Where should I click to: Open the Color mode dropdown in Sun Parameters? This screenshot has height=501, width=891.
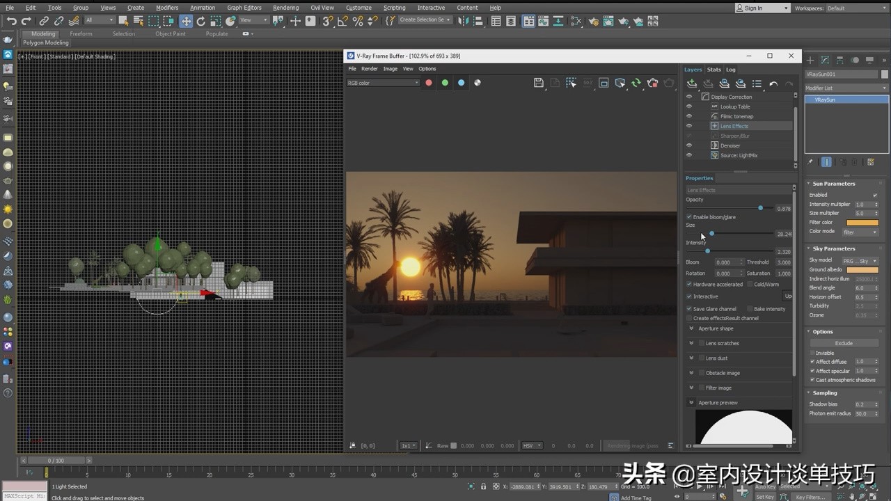tap(860, 232)
